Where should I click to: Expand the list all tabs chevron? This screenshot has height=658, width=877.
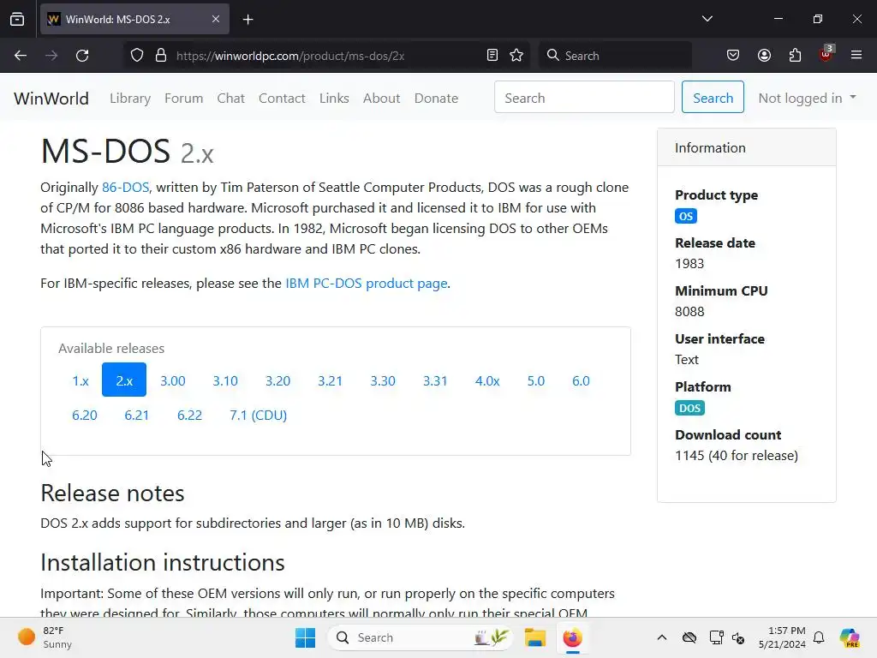tap(707, 19)
